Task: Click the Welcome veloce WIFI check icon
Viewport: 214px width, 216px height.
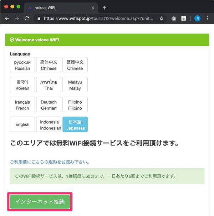Action: coord(12,40)
